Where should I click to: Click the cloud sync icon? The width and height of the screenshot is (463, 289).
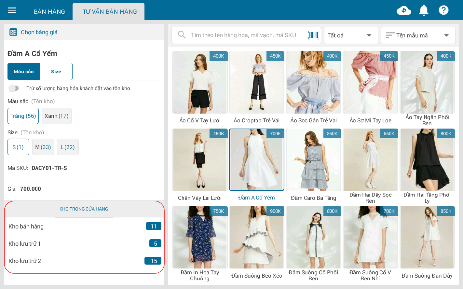click(x=403, y=10)
